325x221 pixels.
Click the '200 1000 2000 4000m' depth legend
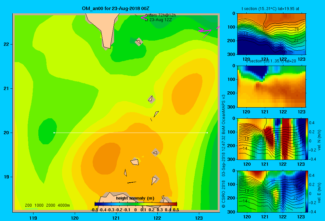pos(47,205)
